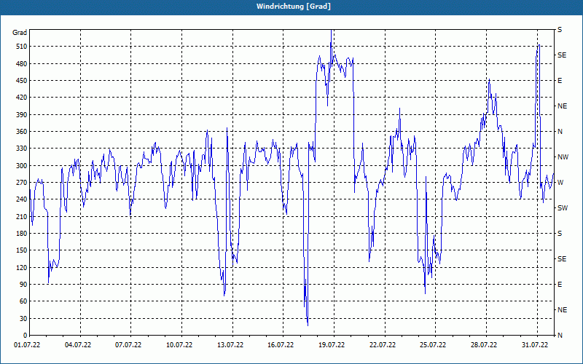Pick the 330 y-axis value

[22, 149]
